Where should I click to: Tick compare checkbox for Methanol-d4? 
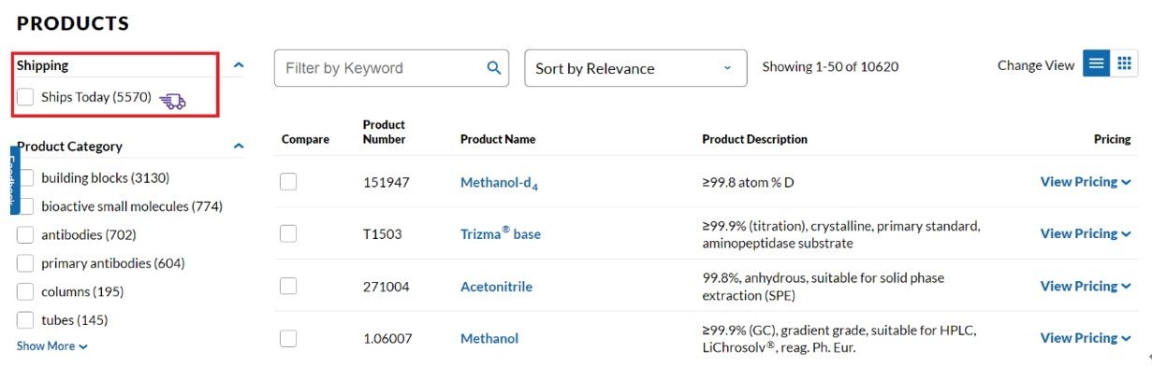point(288,182)
